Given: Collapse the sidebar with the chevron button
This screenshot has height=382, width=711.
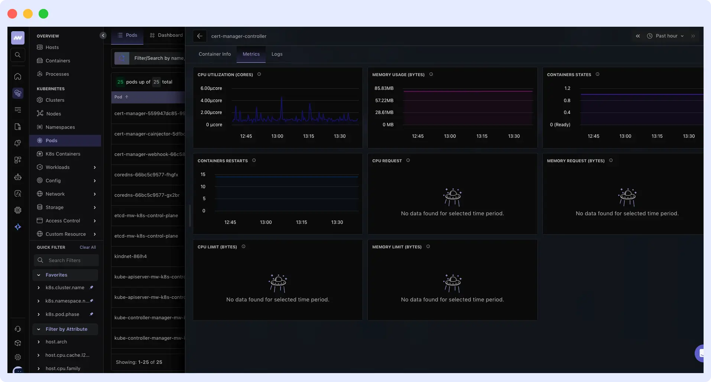Looking at the screenshot, I should click(103, 36).
